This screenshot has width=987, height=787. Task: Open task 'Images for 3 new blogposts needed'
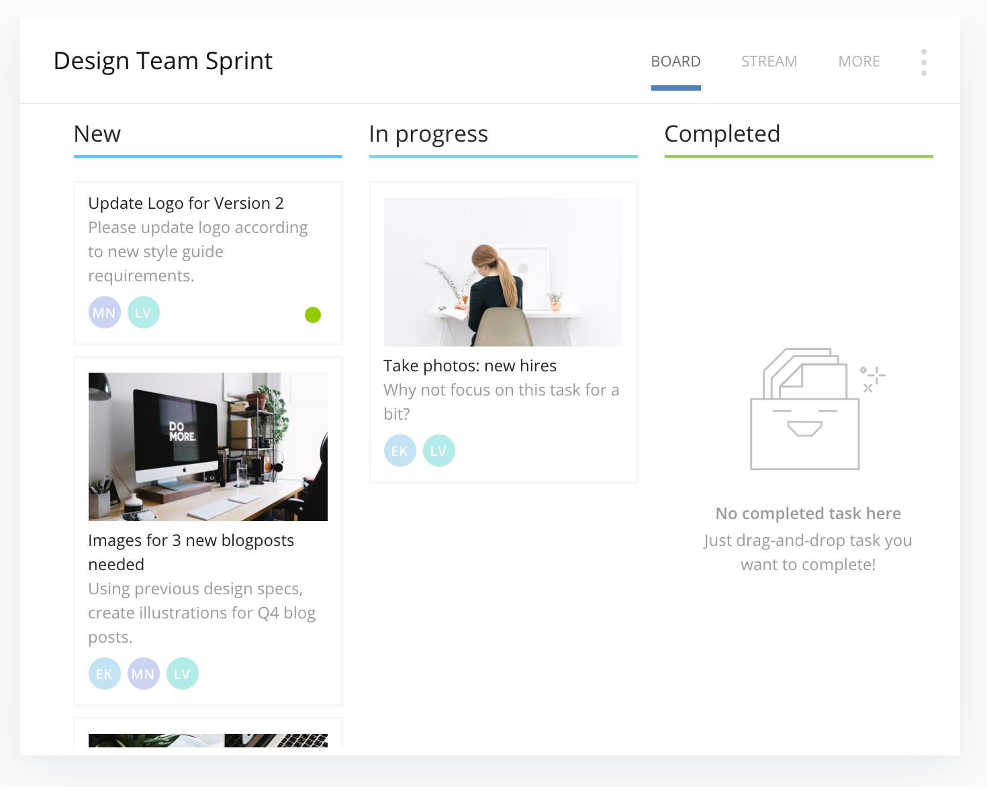click(x=191, y=553)
